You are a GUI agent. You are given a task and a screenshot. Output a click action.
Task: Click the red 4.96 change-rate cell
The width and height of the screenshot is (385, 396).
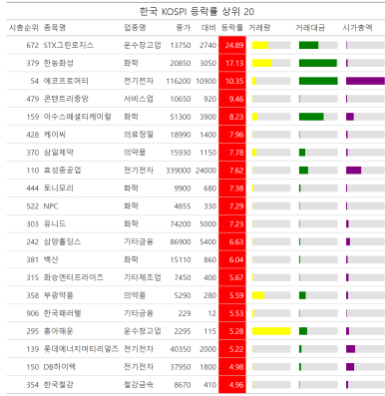(x=232, y=385)
